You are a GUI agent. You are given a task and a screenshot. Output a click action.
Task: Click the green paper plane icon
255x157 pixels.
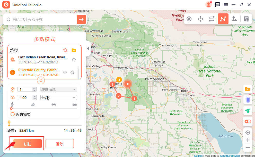tap(247, 111)
